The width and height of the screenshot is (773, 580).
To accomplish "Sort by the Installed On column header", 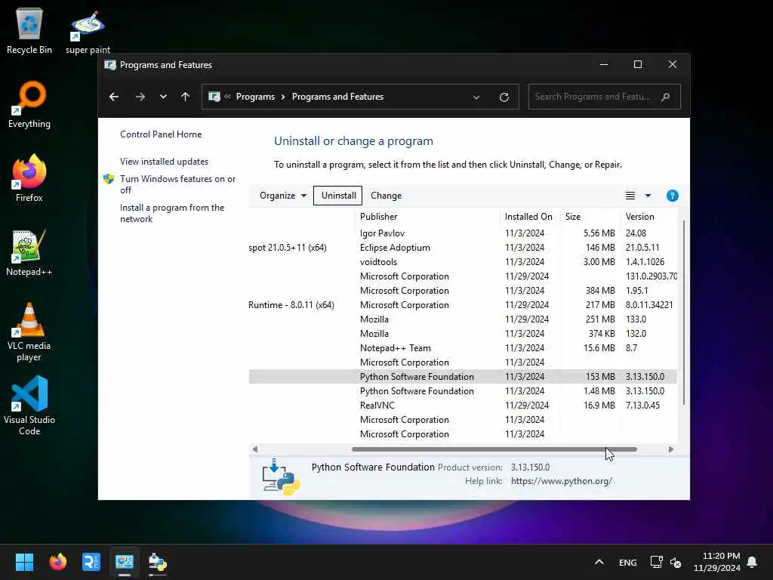I will (x=528, y=217).
